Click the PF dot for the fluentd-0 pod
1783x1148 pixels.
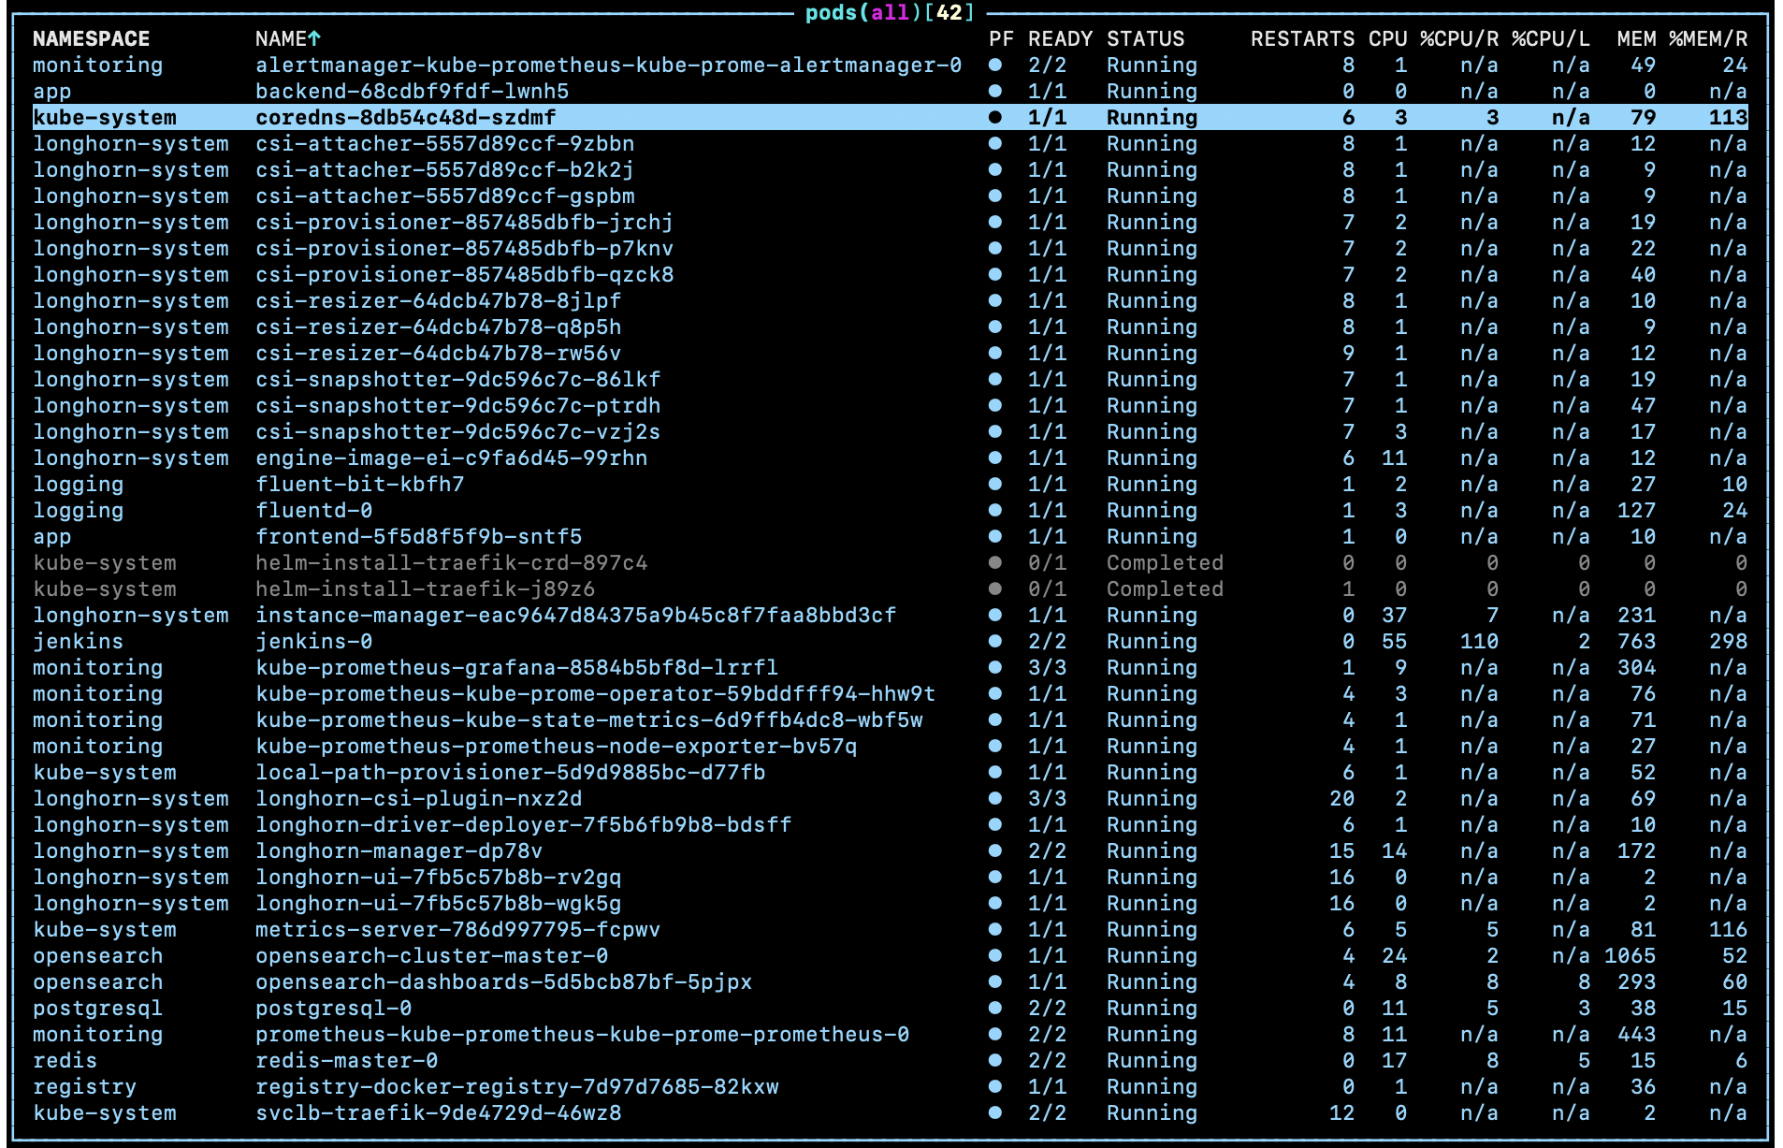[x=995, y=510]
